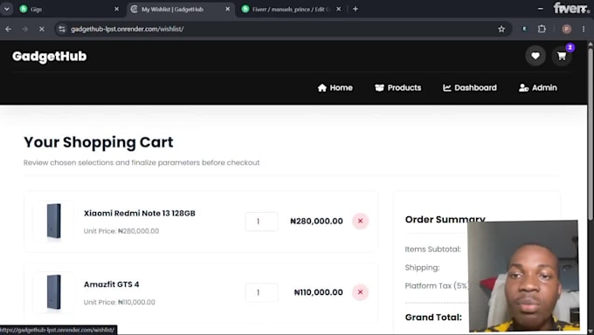Viewport: 594px width, 335px height.
Task: Click the ₦110,000.00 line total
Action: click(x=318, y=292)
